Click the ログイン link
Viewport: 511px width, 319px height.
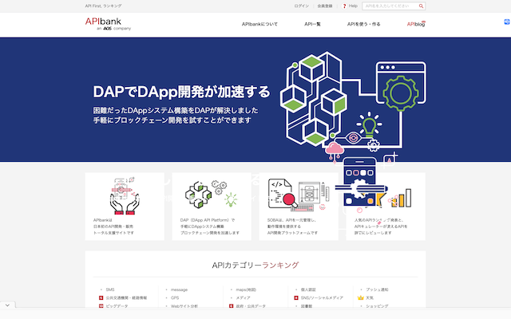click(x=302, y=6)
